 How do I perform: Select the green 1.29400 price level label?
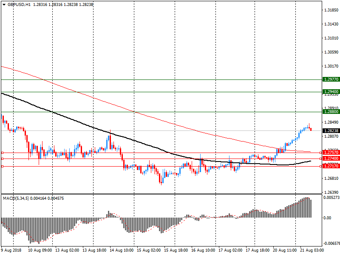(331, 92)
